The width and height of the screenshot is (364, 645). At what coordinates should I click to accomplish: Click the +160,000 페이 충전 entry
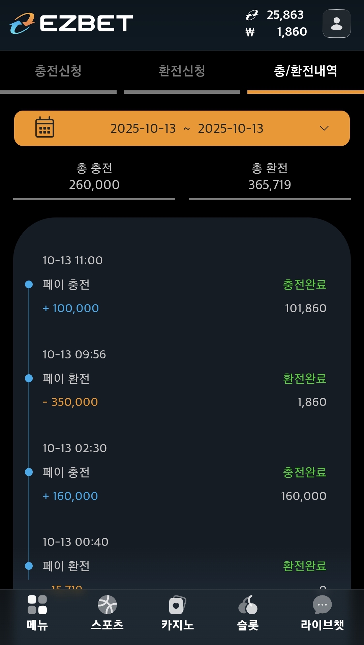tap(70, 496)
